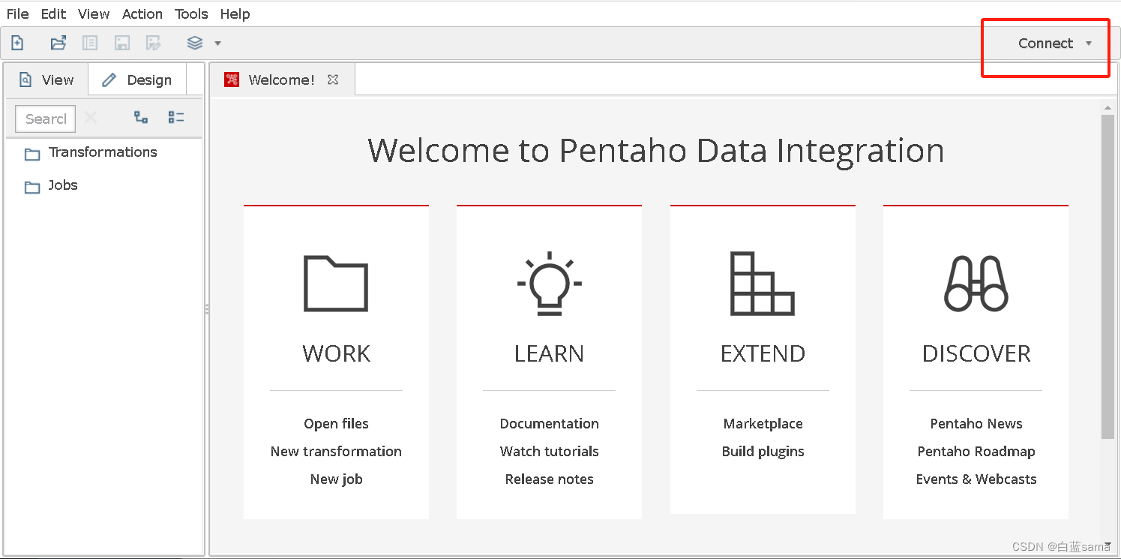Click the View tab magnifier icon
This screenshot has height=559, width=1121.
25,80
